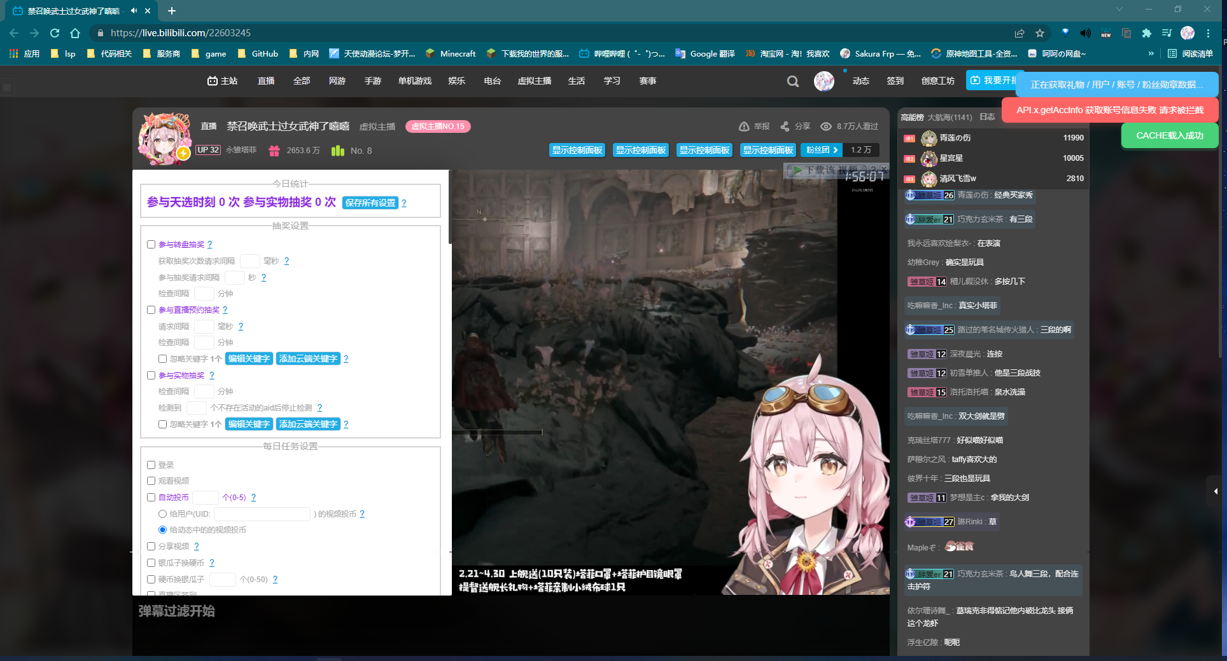Go back to the previous page
Screen dimensions: 1227x661
(14, 33)
